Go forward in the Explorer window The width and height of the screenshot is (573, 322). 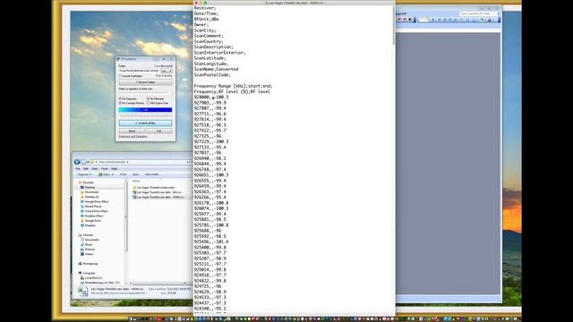[x=83, y=162]
